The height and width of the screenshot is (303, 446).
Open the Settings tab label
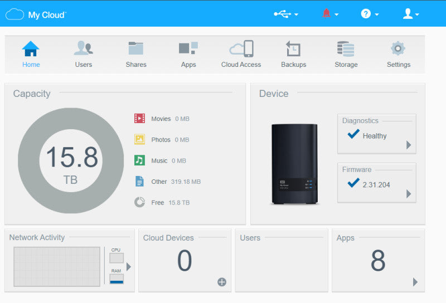click(399, 65)
